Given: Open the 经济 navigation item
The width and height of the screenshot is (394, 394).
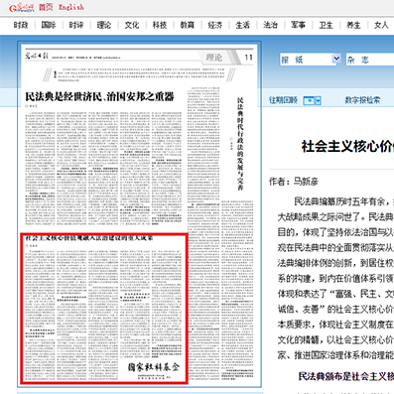Looking at the screenshot, I should click(215, 25).
